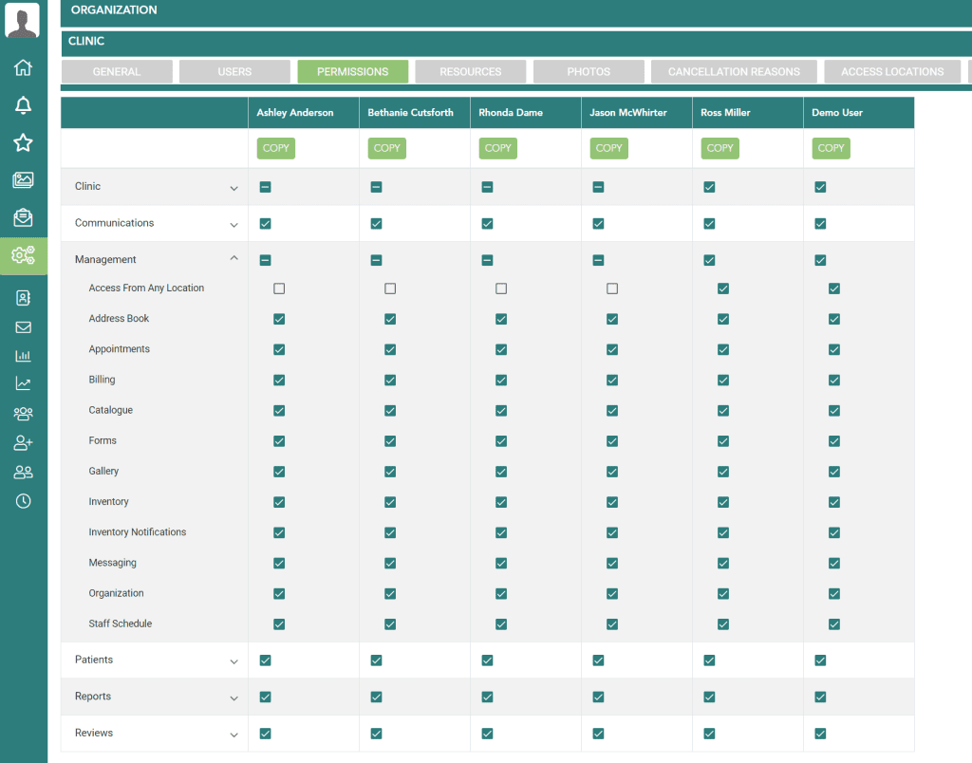Image resolution: width=972 pixels, height=763 pixels.
Task: Collapse the Management permissions section
Action: coord(234,259)
